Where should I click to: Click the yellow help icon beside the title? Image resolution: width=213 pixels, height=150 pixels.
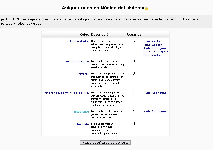point(146,9)
